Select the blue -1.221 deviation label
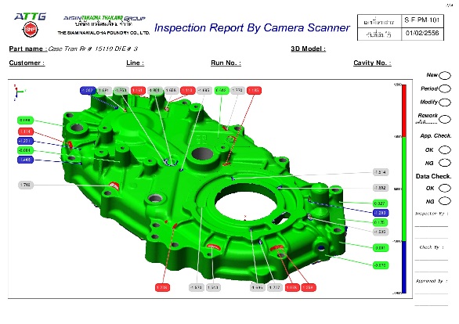 [26, 141]
